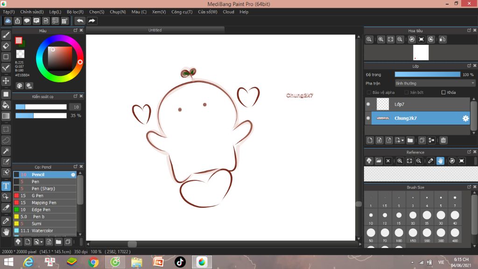The width and height of the screenshot is (478, 269).
Task: Select the Watercolor brush
Action: coord(44,231)
